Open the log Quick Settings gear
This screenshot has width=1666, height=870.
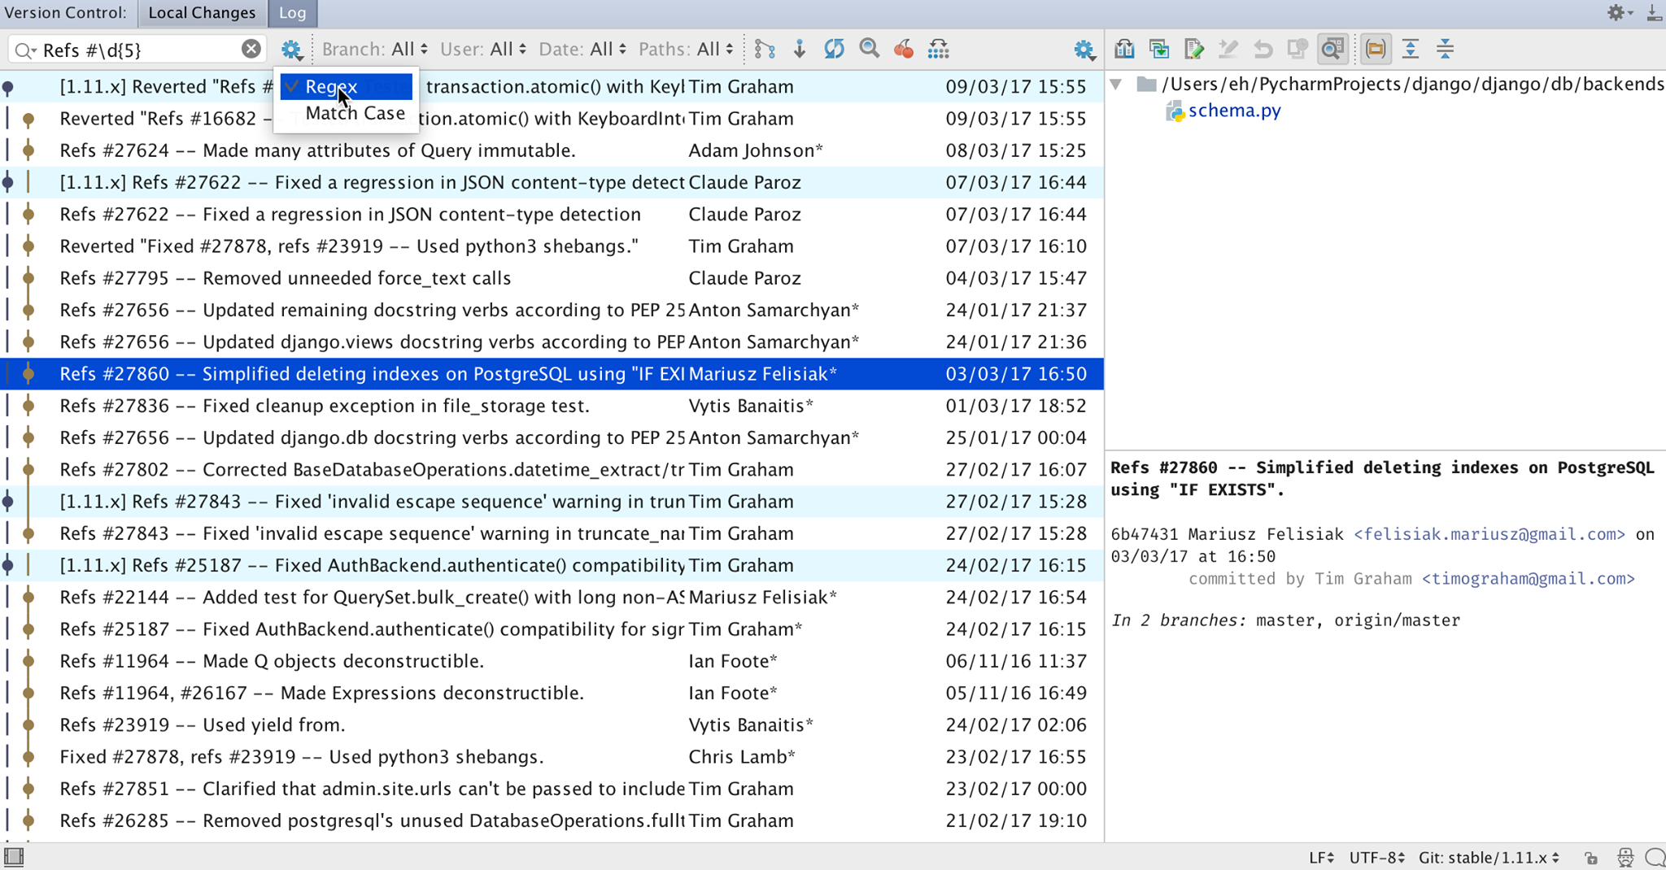(x=1084, y=50)
